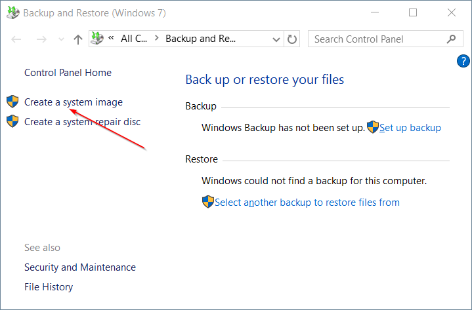
Task: Select the All Control Panel Items breadcrumb
Action: (x=134, y=39)
